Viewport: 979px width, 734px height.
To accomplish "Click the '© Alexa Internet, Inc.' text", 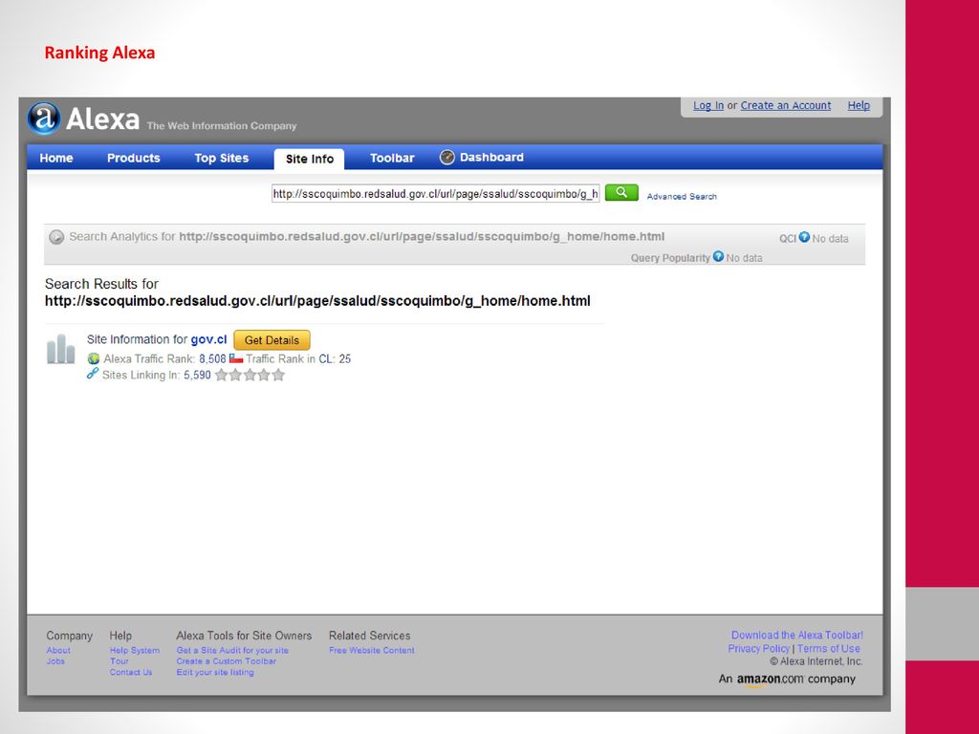I will [816, 661].
